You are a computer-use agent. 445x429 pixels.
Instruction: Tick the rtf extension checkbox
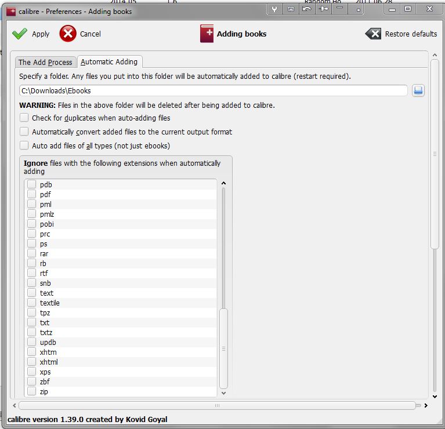pyautogui.click(x=31, y=273)
